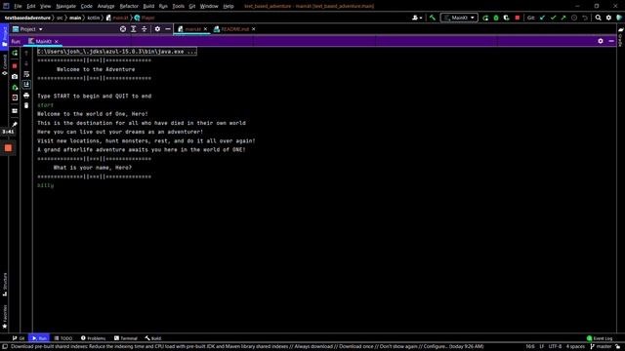This screenshot has width=625, height=351.
Task: Open the Terminal tool window
Action: point(126,338)
